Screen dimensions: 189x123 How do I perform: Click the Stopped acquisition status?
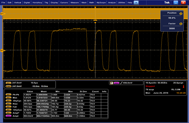[x=150, y=86]
